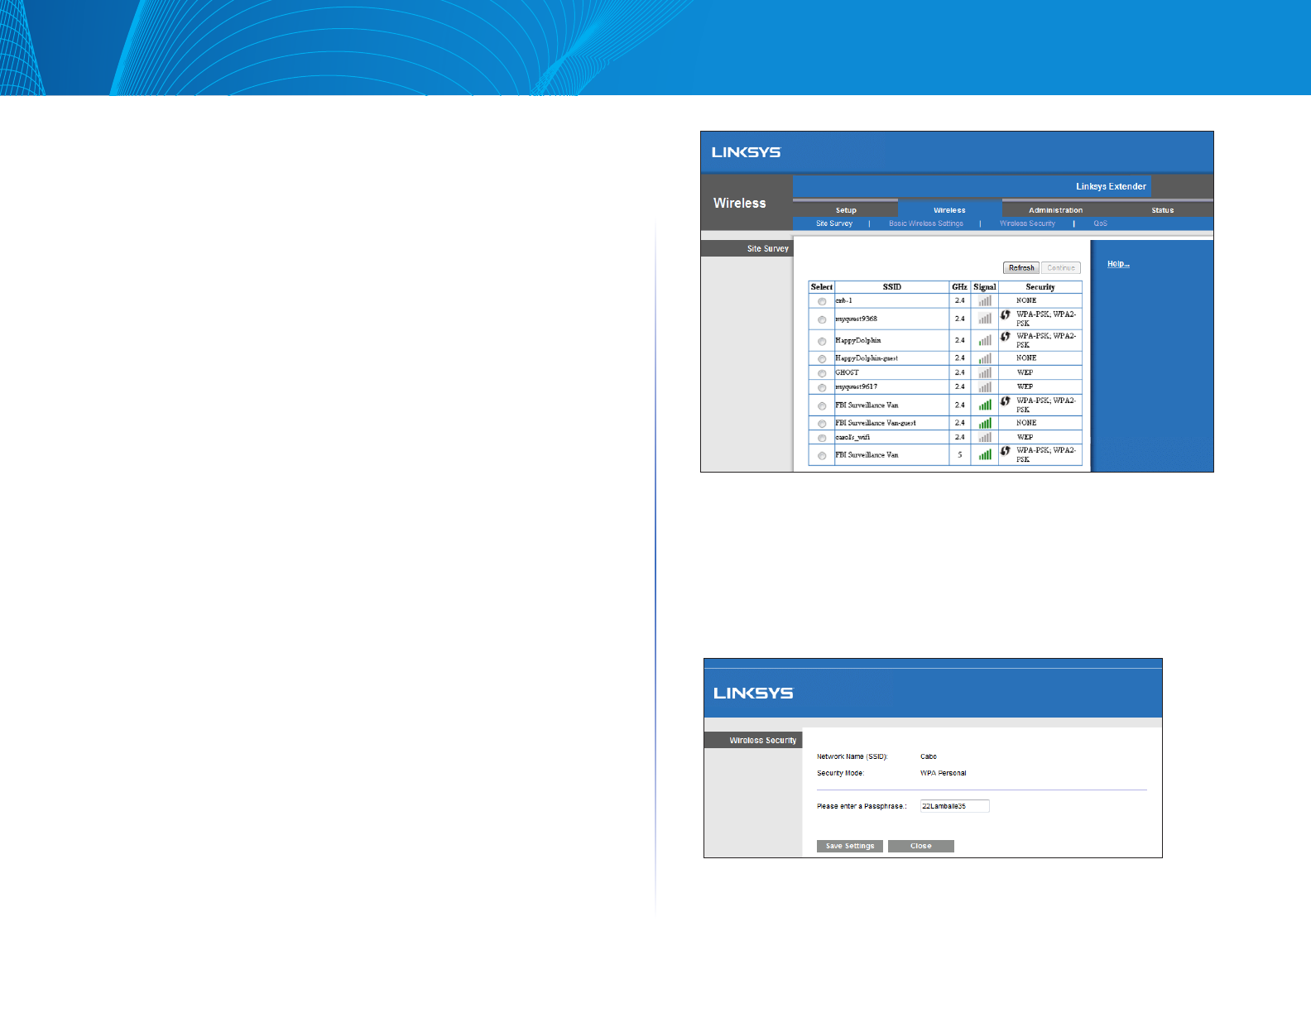
Task: Click the Close button in Wireless Security
Action: coord(921,846)
